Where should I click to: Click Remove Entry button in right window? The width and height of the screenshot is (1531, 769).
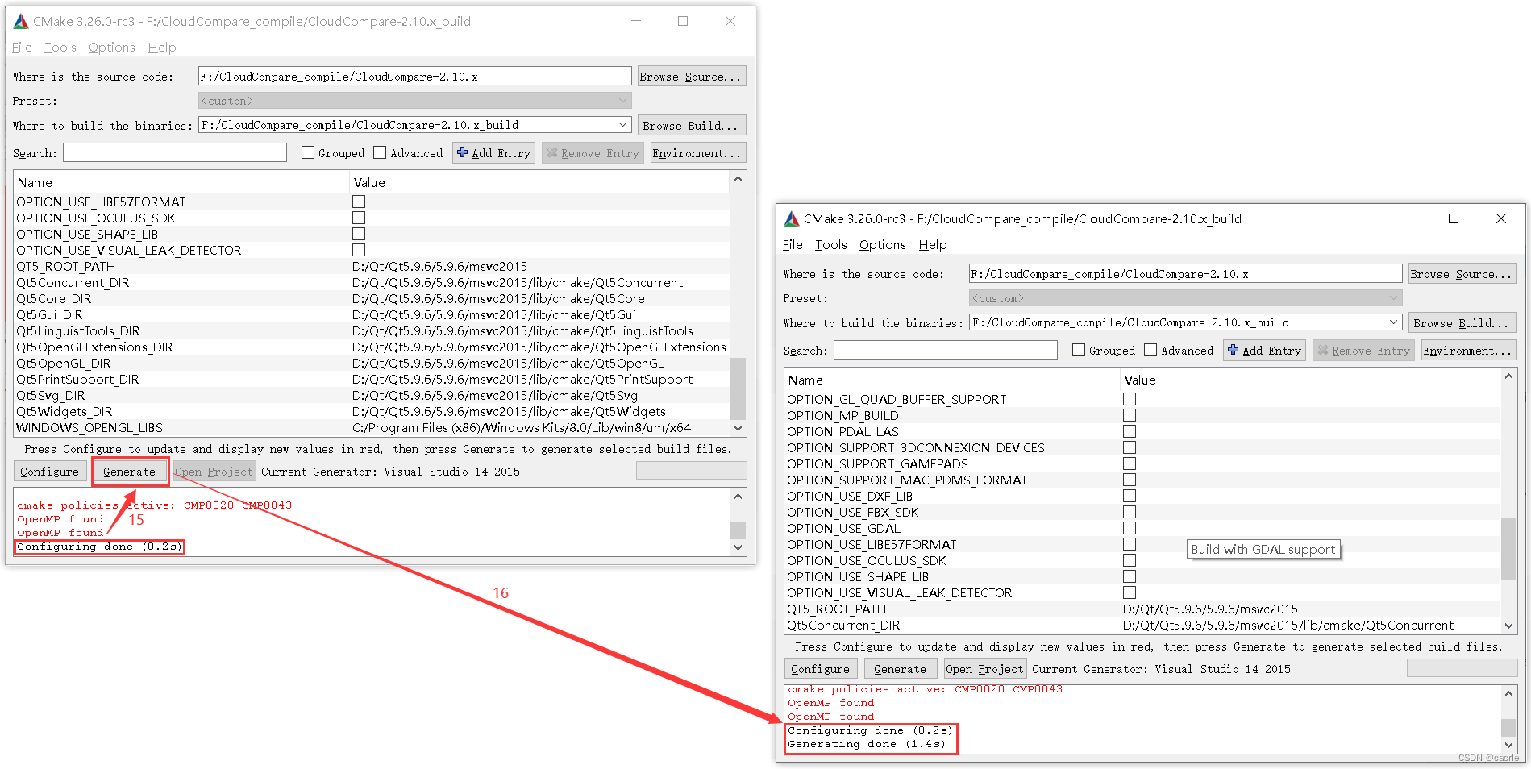1363,351
